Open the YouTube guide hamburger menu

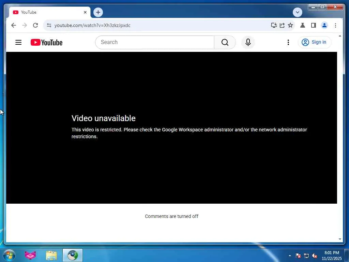18,42
